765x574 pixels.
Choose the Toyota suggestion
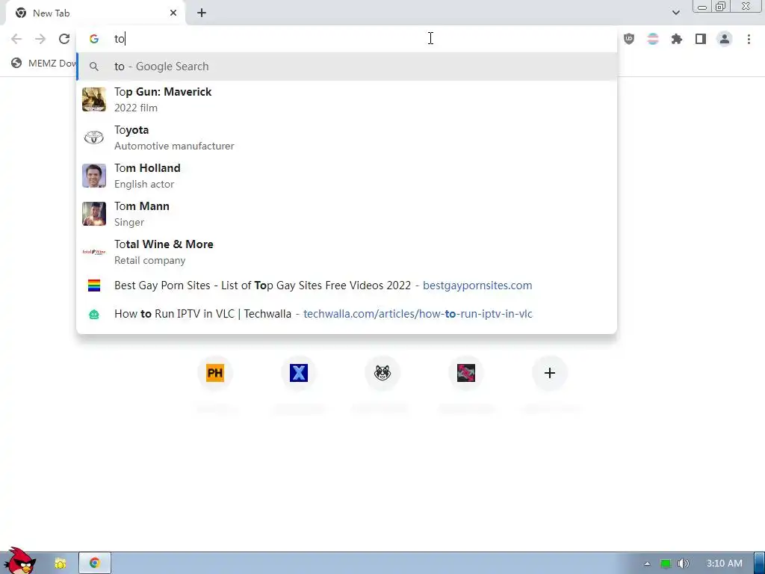(347, 138)
